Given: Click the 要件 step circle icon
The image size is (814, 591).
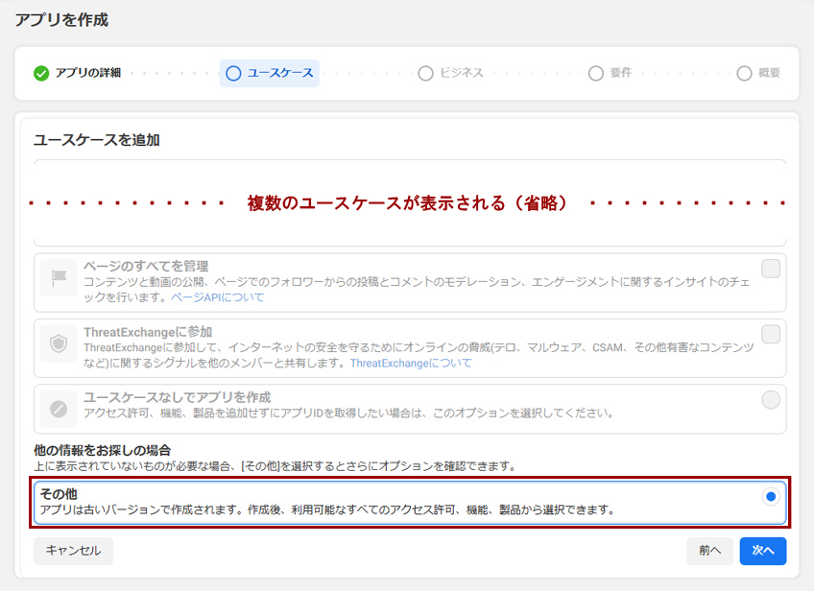Looking at the screenshot, I should [x=596, y=74].
